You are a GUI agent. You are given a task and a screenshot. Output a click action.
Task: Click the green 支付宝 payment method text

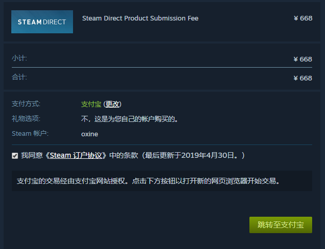coord(91,104)
